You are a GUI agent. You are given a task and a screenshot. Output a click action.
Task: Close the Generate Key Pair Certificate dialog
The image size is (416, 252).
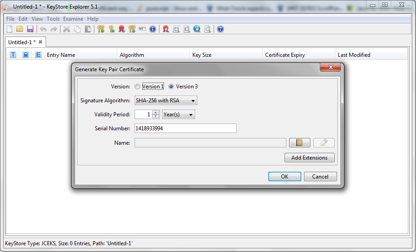[x=330, y=67]
